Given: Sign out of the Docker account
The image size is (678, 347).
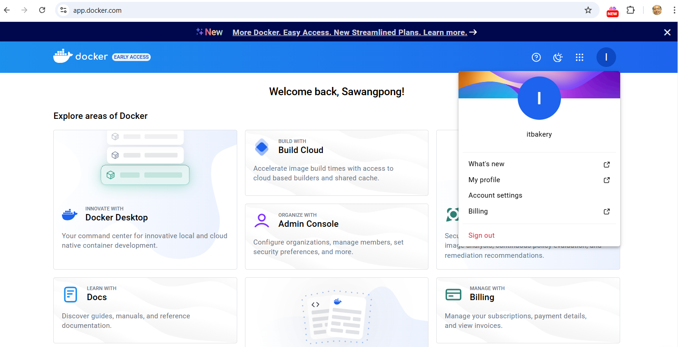Looking at the screenshot, I should pos(481,235).
